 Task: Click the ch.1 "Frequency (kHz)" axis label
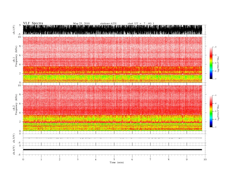[x=16, y=56]
